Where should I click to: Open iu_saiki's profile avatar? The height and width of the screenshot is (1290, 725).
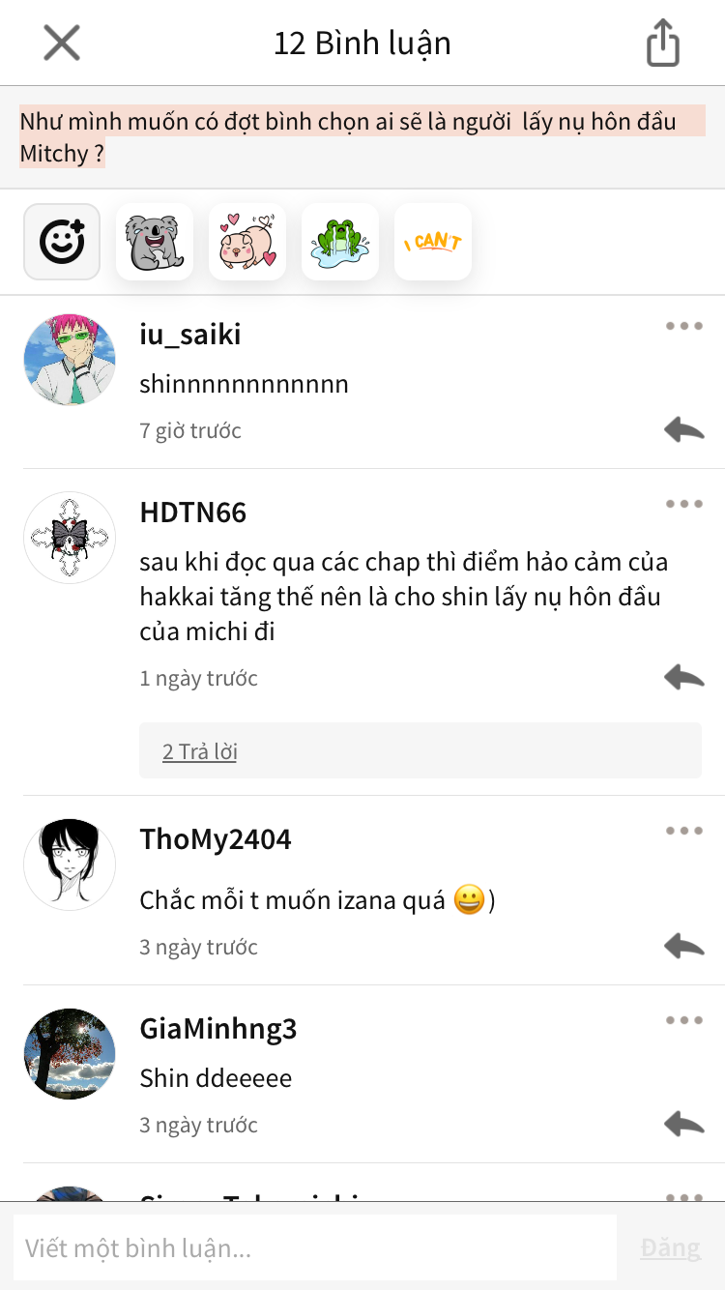(70, 360)
